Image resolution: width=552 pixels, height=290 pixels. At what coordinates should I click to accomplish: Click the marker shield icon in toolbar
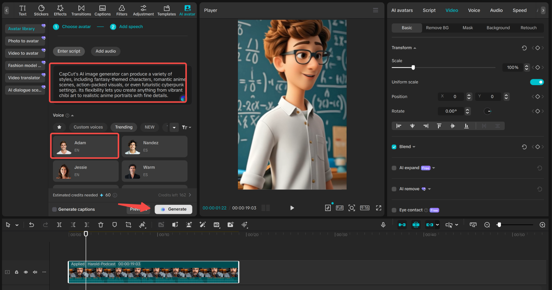[x=114, y=225]
